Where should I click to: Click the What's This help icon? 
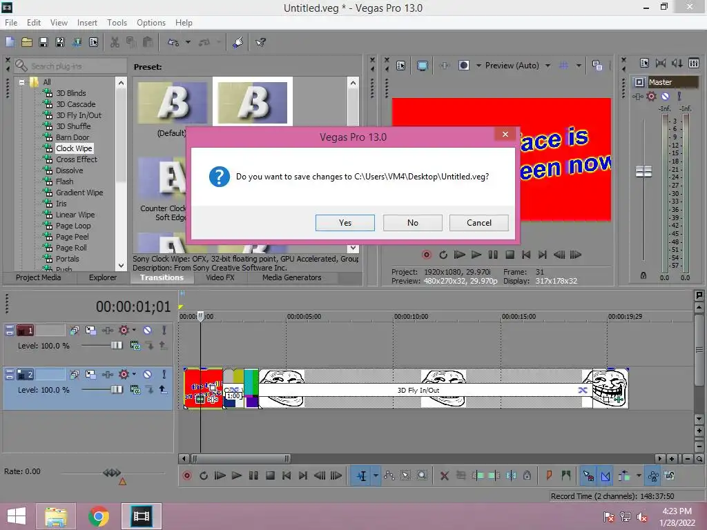coord(260,42)
